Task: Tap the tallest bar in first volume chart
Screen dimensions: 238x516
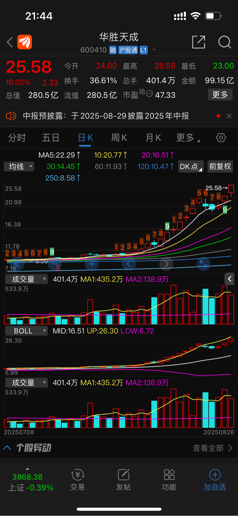Action: [x=173, y=305]
